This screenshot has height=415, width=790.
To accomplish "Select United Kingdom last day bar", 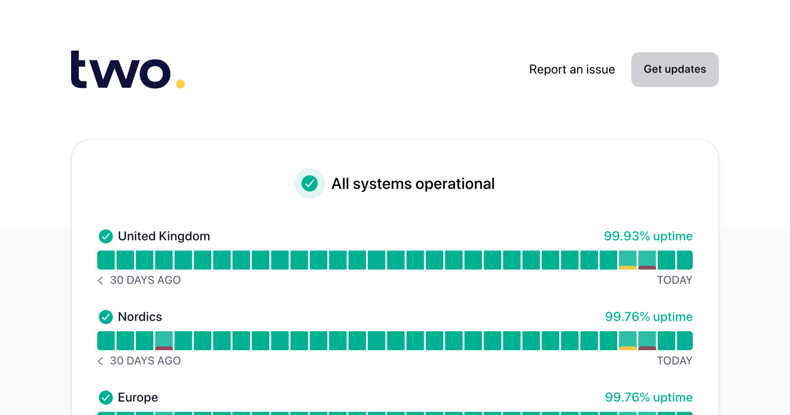I will (x=685, y=260).
